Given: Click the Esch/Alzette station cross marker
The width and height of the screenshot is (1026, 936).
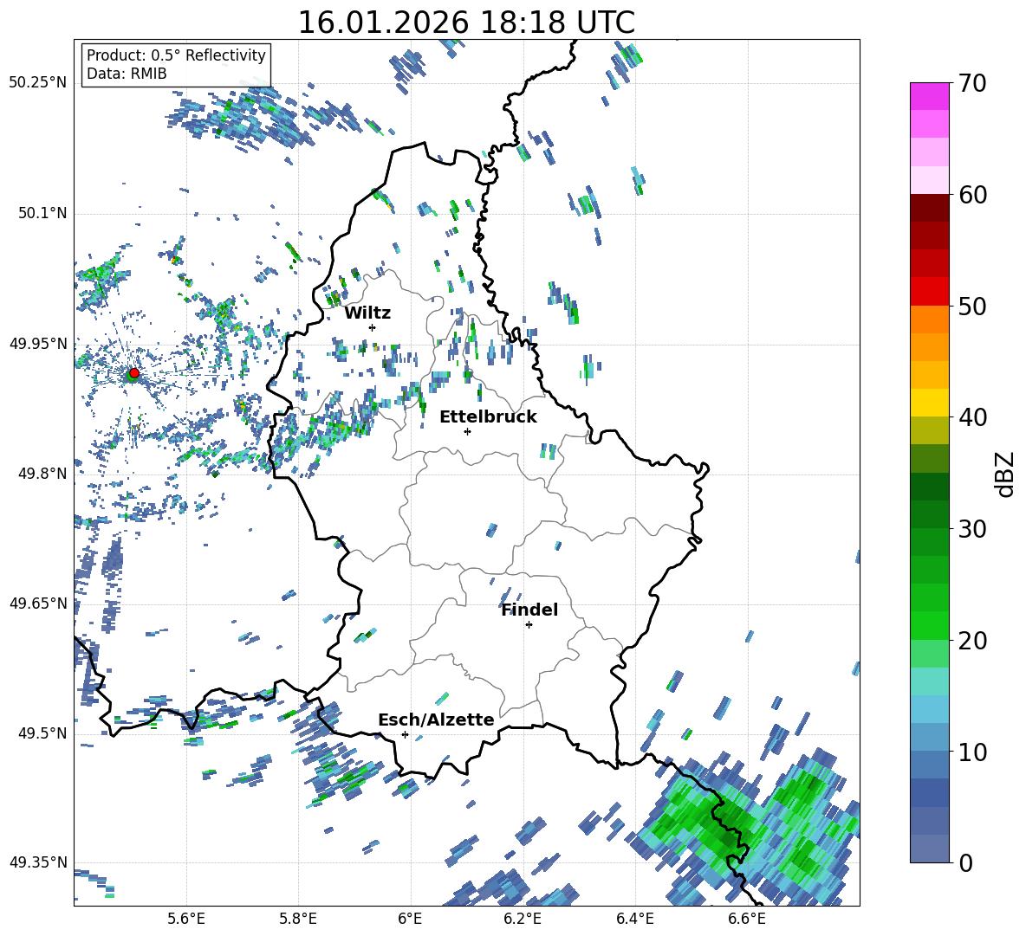Looking at the screenshot, I should 405,734.
